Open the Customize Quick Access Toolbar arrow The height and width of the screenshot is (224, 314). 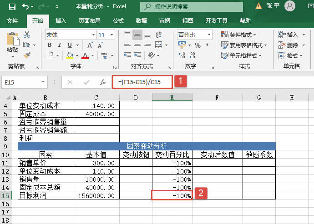pos(57,7)
